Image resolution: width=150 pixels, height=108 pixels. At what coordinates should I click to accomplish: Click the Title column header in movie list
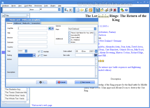click(x=16, y=16)
